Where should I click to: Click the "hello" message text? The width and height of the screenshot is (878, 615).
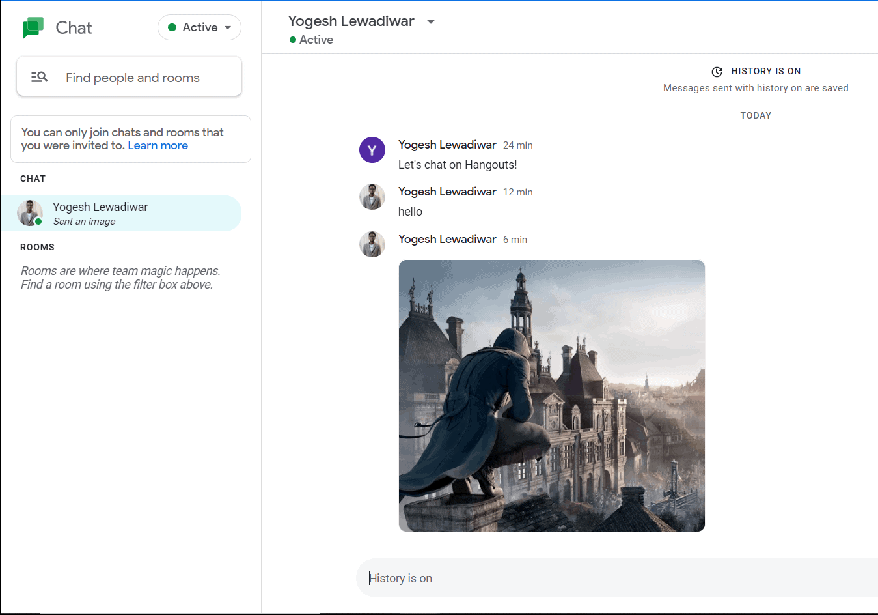click(410, 212)
